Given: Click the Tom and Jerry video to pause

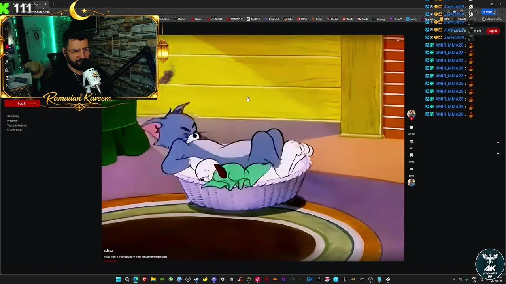Looking at the screenshot, I should click(253, 148).
